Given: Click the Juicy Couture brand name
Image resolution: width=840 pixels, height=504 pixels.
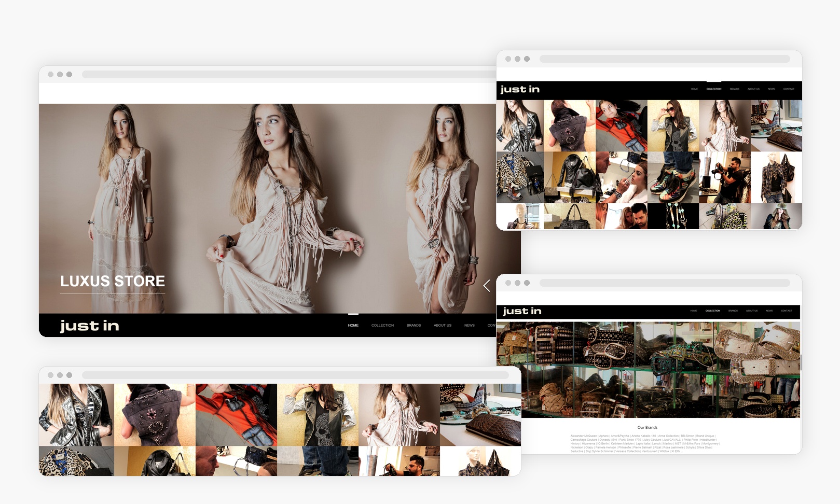Looking at the screenshot, I should coord(652,440).
